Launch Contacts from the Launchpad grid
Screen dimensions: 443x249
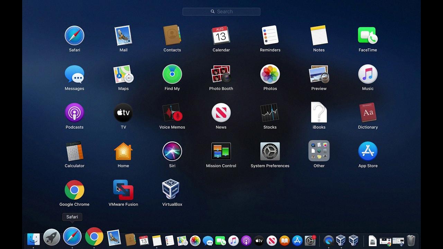tap(172, 35)
